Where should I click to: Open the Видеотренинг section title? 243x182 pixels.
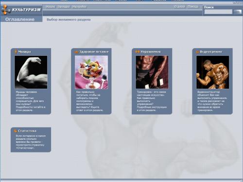click(x=211, y=52)
